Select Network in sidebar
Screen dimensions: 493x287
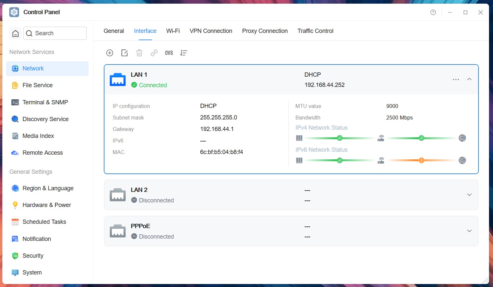coord(47,68)
